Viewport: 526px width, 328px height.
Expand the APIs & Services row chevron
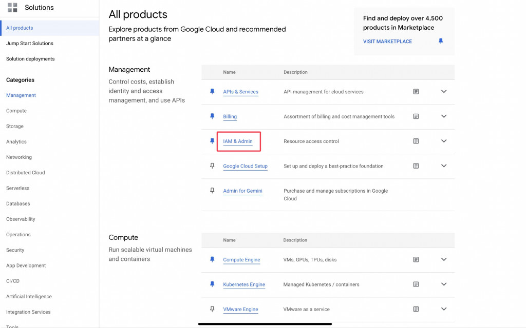(444, 92)
